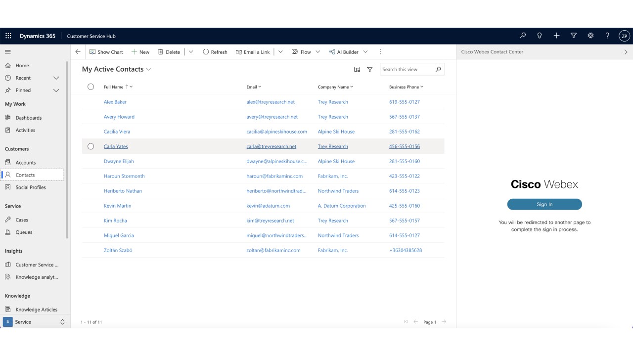Click the question mark help icon
Viewport: 633px width, 356px height.
point(607,36)
